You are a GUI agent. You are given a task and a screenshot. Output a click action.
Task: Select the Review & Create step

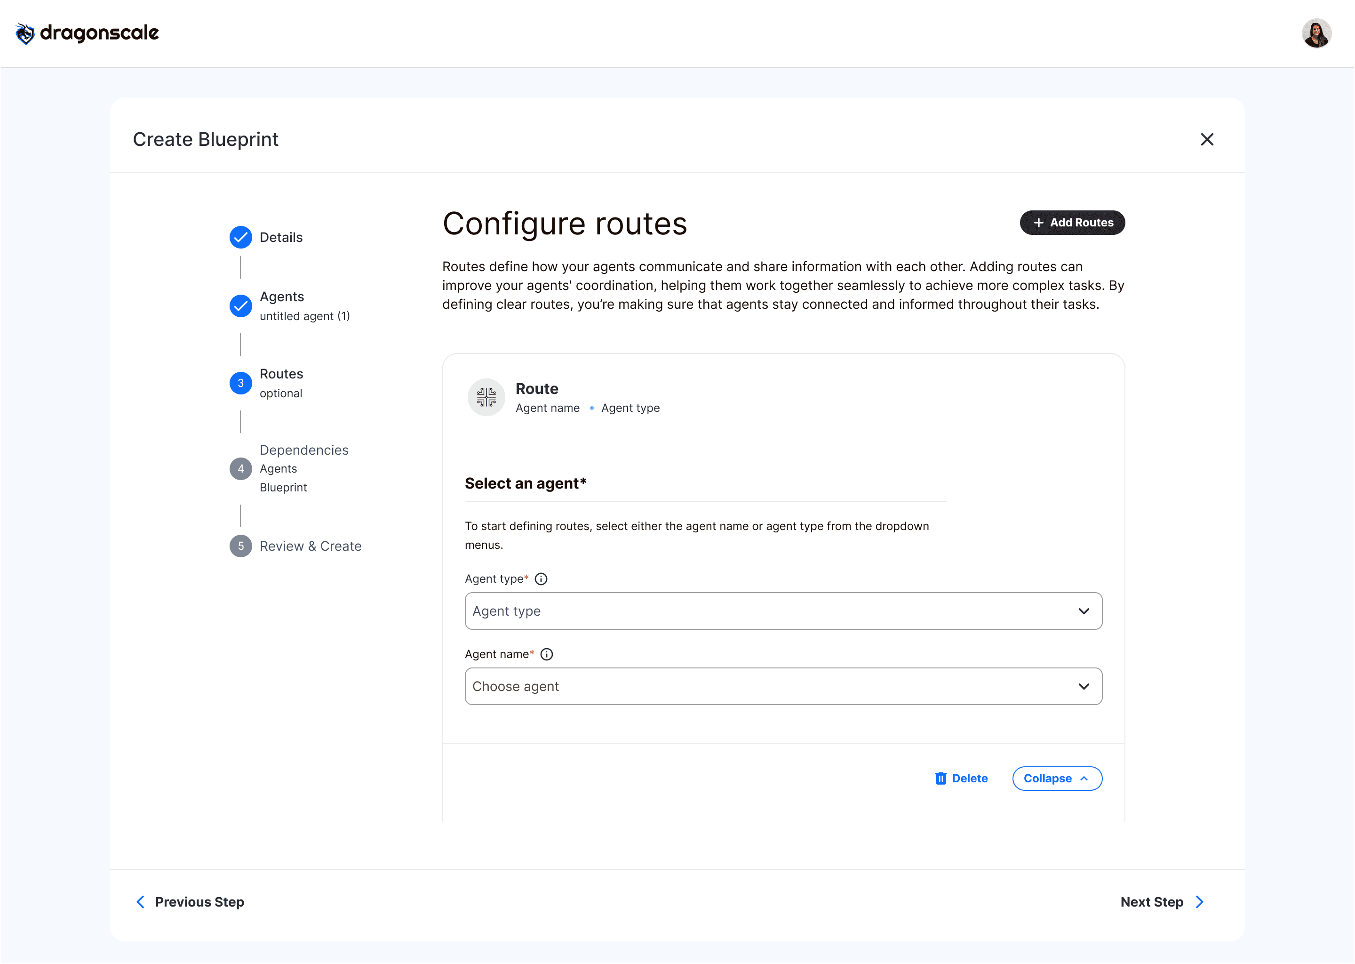tap(310, 546)
